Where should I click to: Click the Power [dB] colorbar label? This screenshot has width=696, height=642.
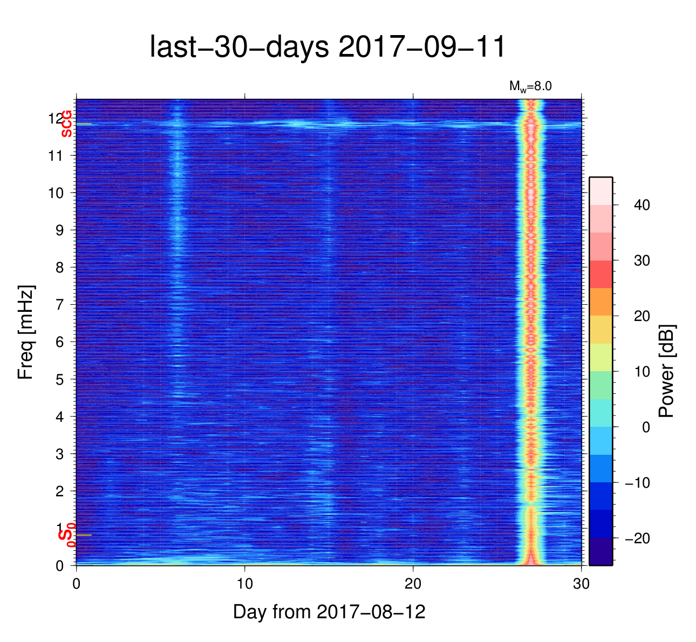tap(667, 371)
